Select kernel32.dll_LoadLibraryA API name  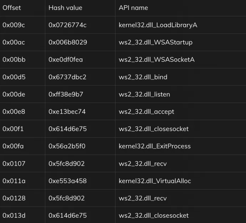click(158, 25)
